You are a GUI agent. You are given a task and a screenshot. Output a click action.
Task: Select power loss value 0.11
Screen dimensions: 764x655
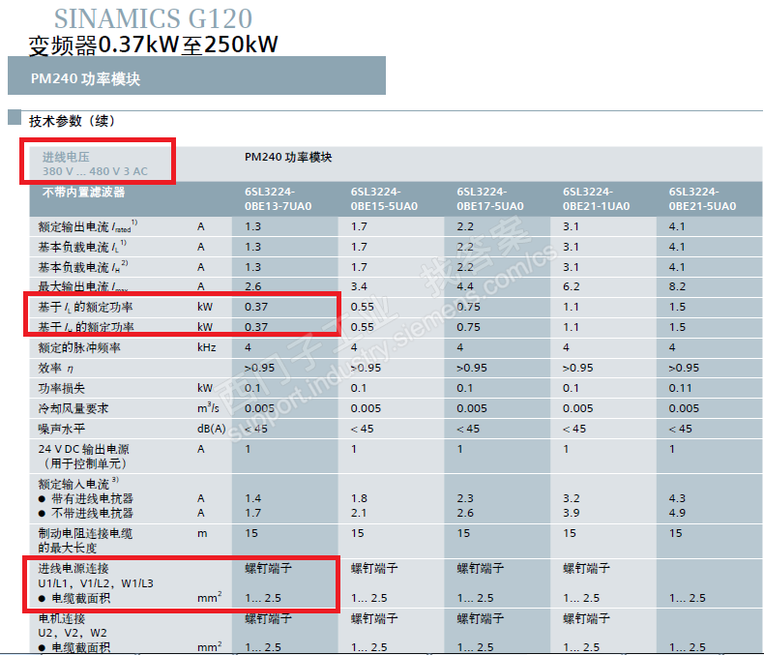(680, 388)
